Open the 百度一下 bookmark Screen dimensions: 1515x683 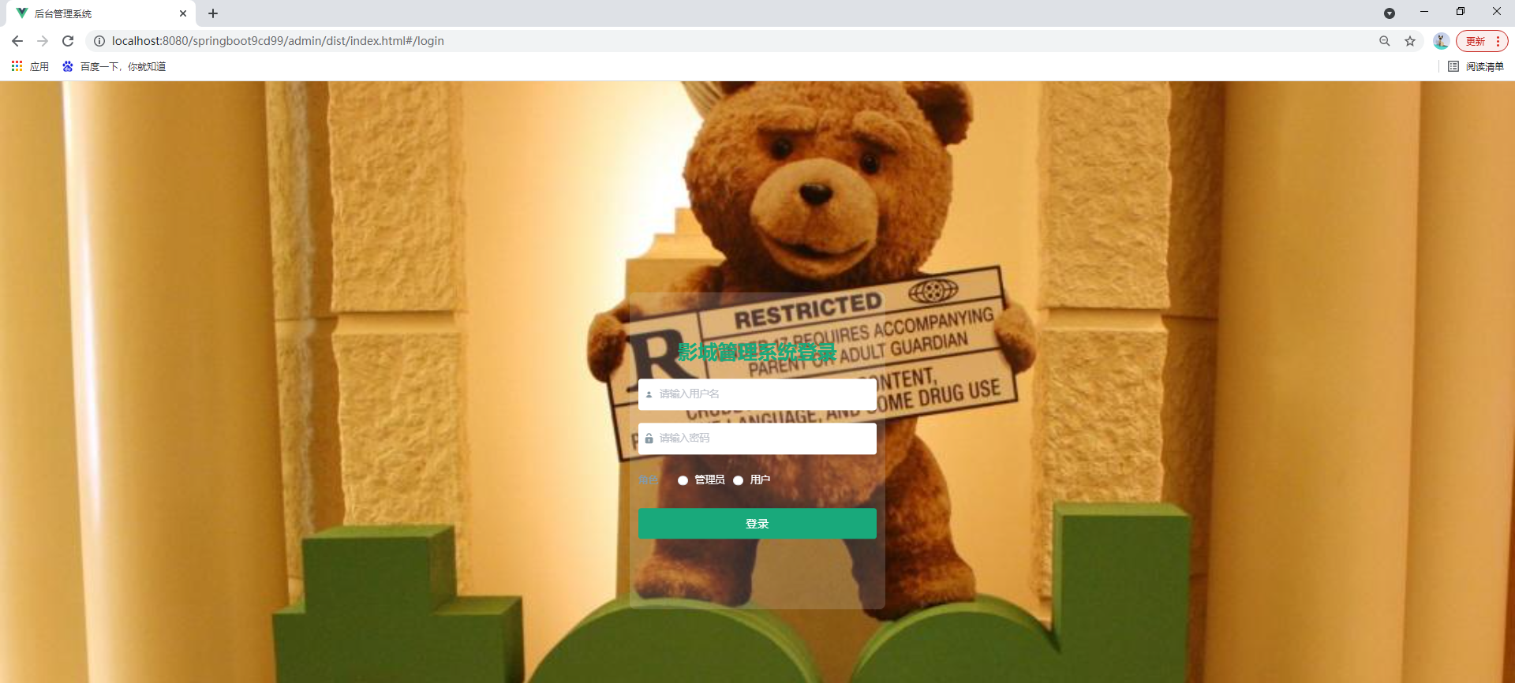(114, 66)
